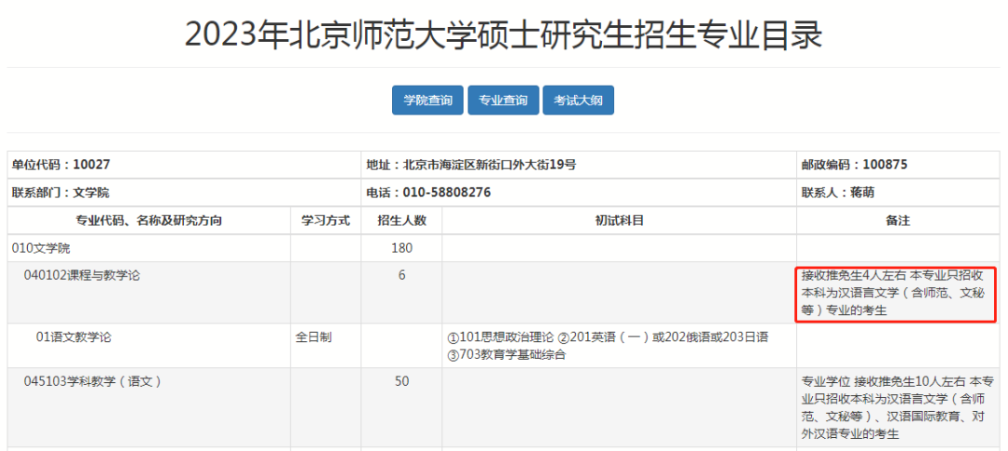Viewport: 1008px width, 451px height.
Task: Click the 初试科目 column header
Action: tap(620, 221)
